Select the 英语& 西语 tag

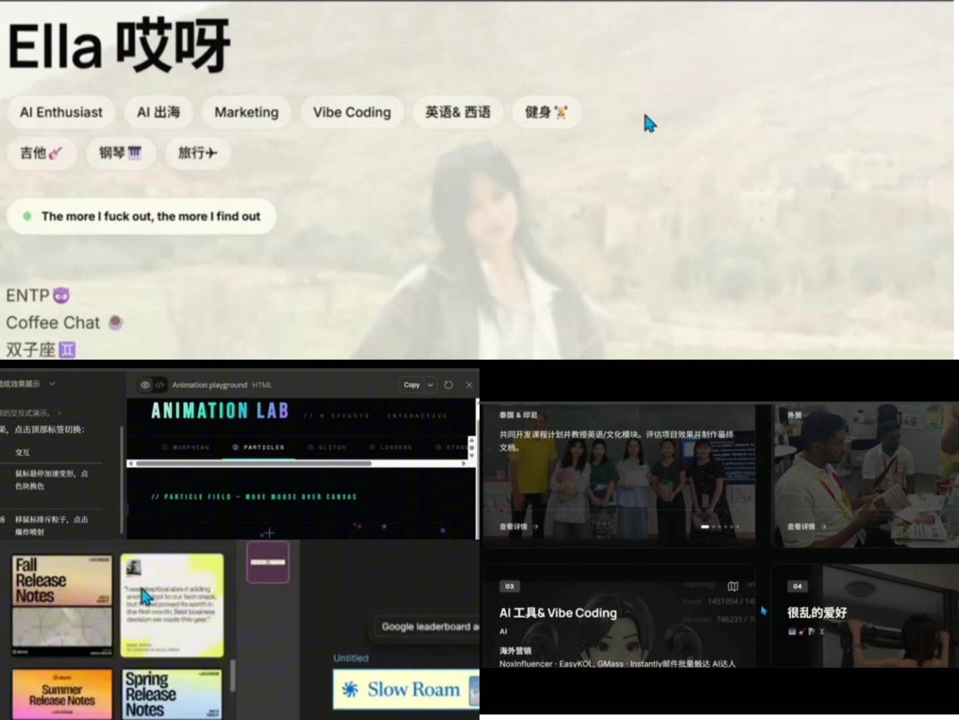[458, 112]
